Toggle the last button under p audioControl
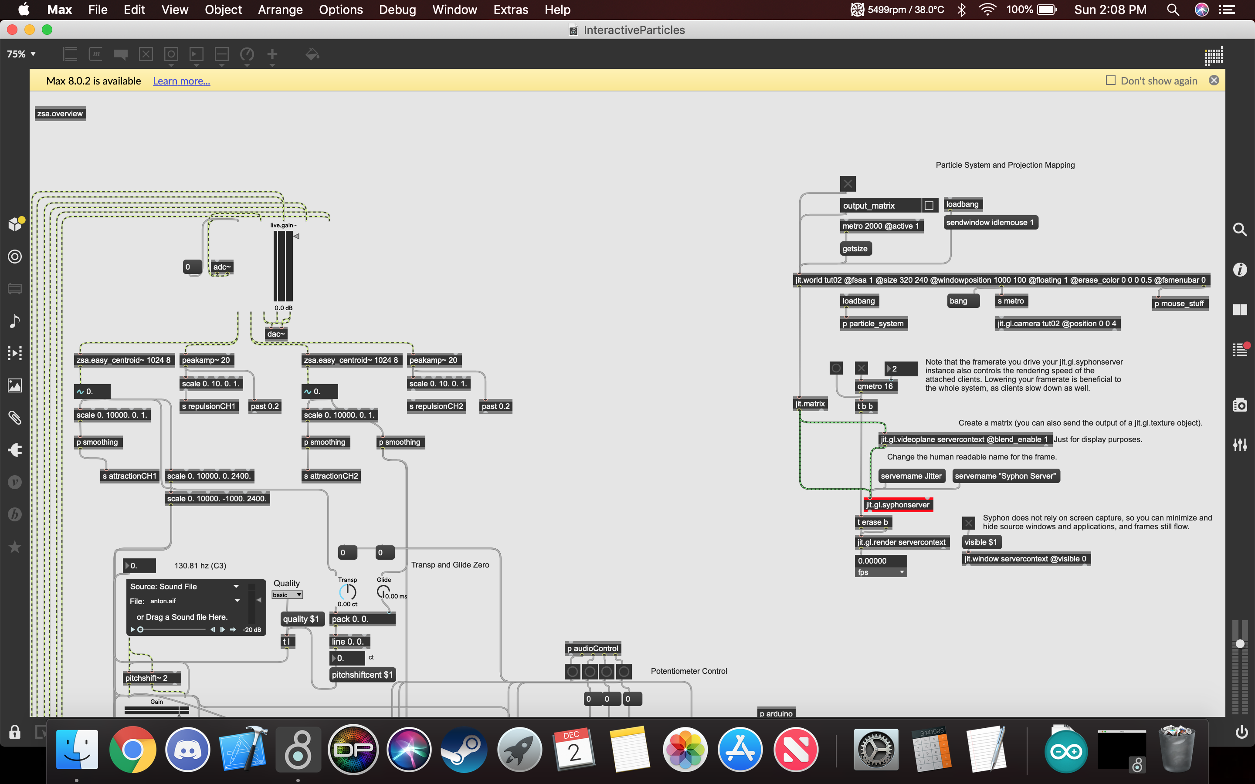The image size is (1255, 784). coord(624,672)
